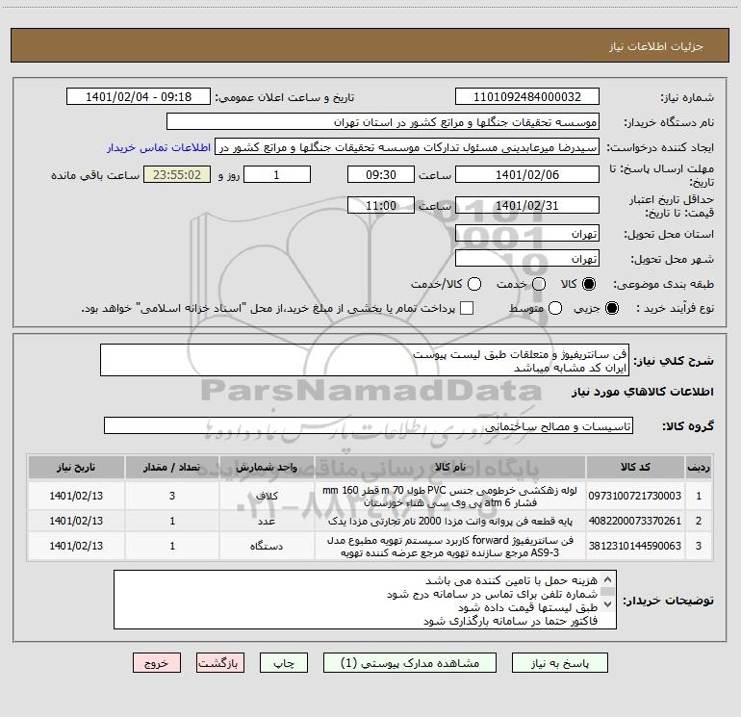Click the validity time field 11:00
This screenshot has height=717, width=741.
click(381, 206)
